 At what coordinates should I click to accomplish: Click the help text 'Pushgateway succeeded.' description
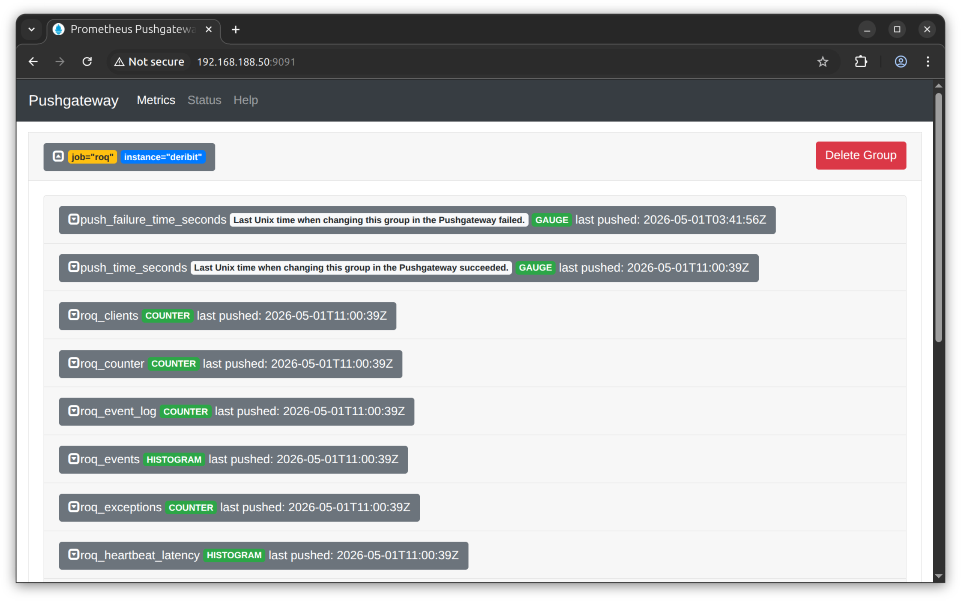(351, 267)
